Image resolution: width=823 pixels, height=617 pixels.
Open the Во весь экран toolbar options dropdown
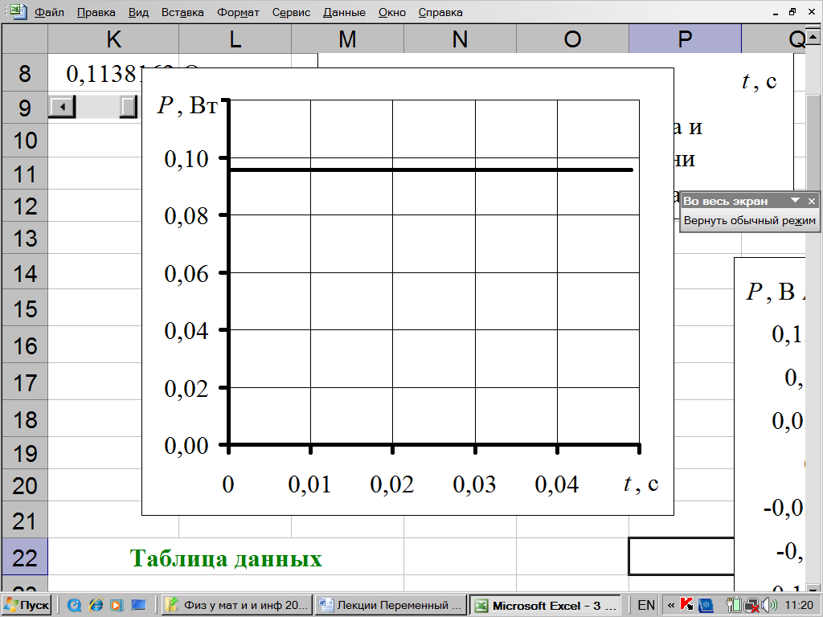[795, 200]
